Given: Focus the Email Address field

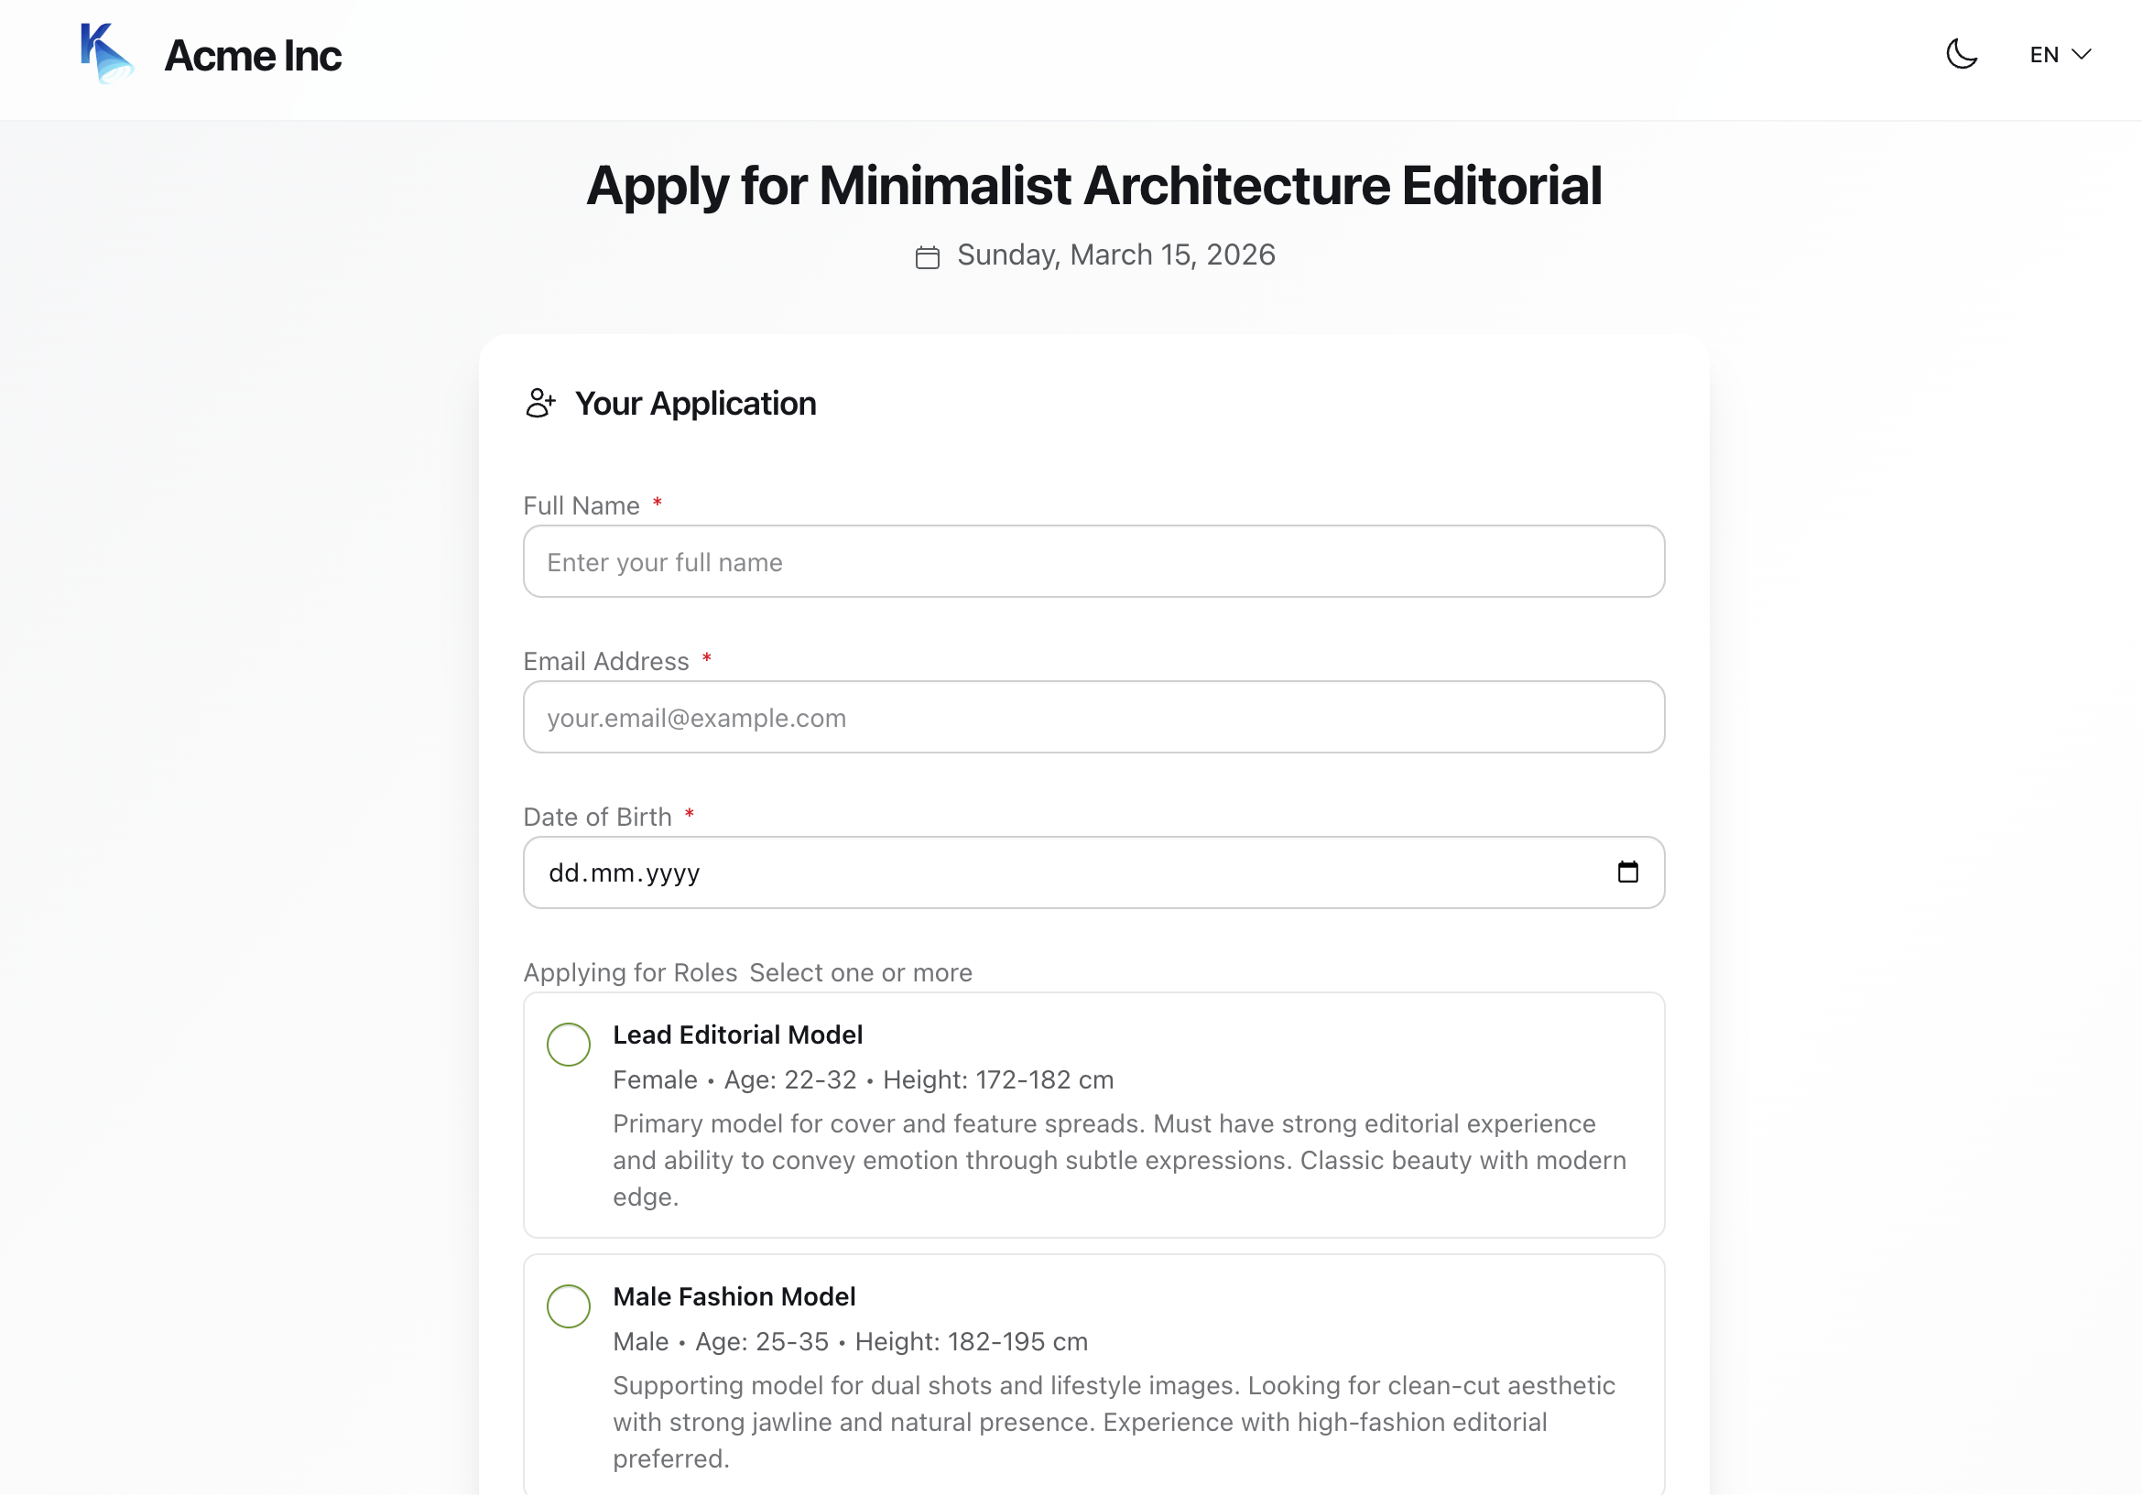Looking at the screenshot, I should click(1093, 717).
